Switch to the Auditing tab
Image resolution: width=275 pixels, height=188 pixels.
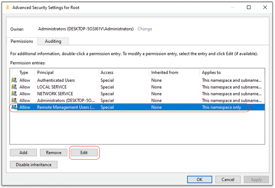pos(53,41)
